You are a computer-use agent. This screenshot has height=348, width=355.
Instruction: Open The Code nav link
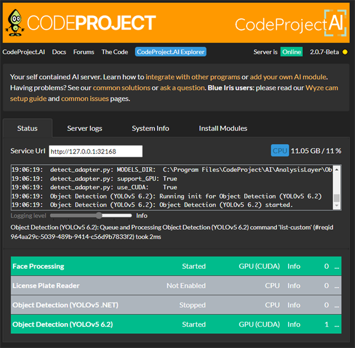click(115, 52)
